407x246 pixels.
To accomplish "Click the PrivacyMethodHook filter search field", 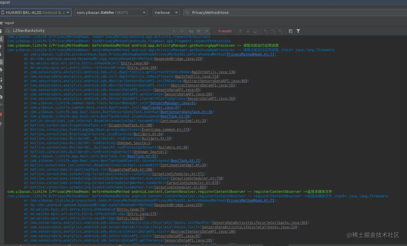I will coord(295,12).
